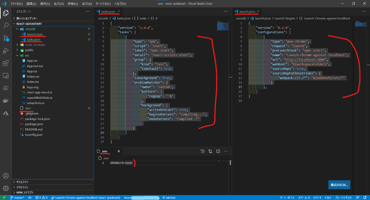
Task: Open the Manage gear icon
Action: 6,188
